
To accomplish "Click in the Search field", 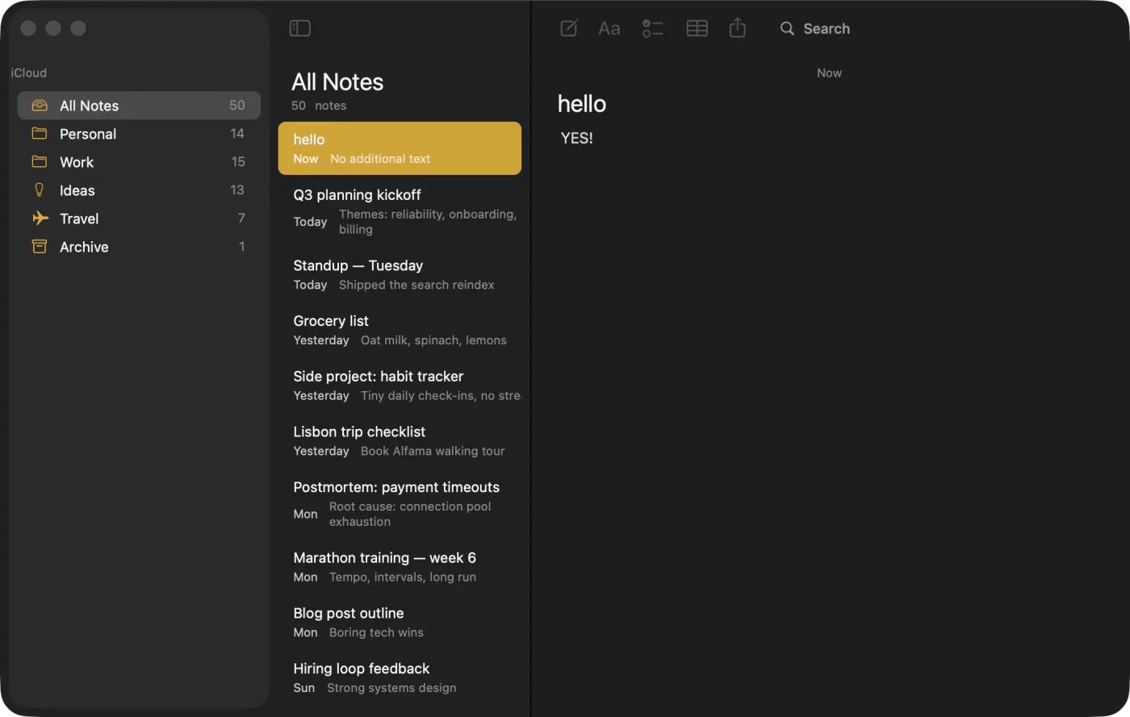I will pyautogui.click(x=827, y=28).
